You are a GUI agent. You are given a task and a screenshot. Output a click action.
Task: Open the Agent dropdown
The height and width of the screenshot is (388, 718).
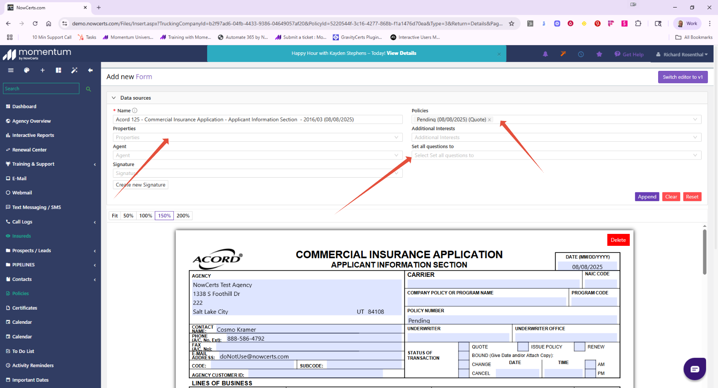[258, 155]
